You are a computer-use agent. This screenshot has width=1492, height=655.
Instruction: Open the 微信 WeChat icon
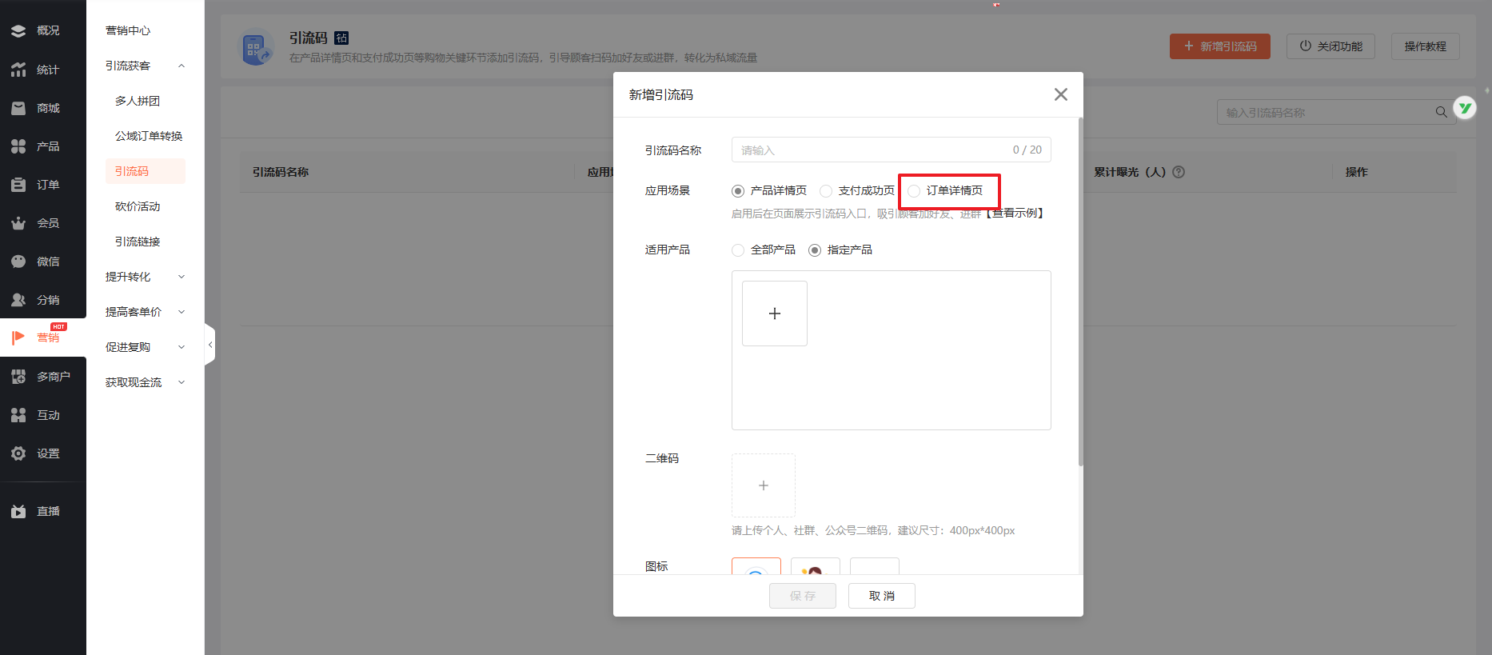point(18,262)
